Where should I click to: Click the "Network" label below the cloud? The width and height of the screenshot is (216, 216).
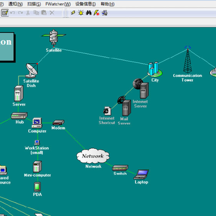pos(94,166)
